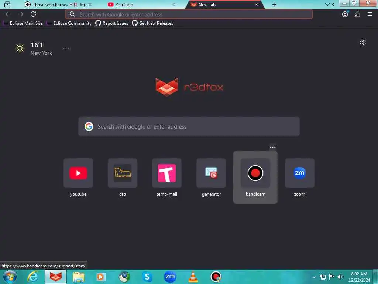Click the address bar magnifier icon

[72, 14]
